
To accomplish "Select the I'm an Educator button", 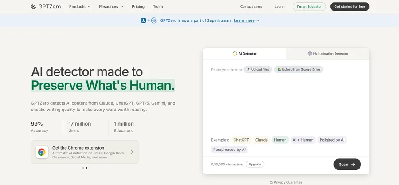I will point(309,7).
